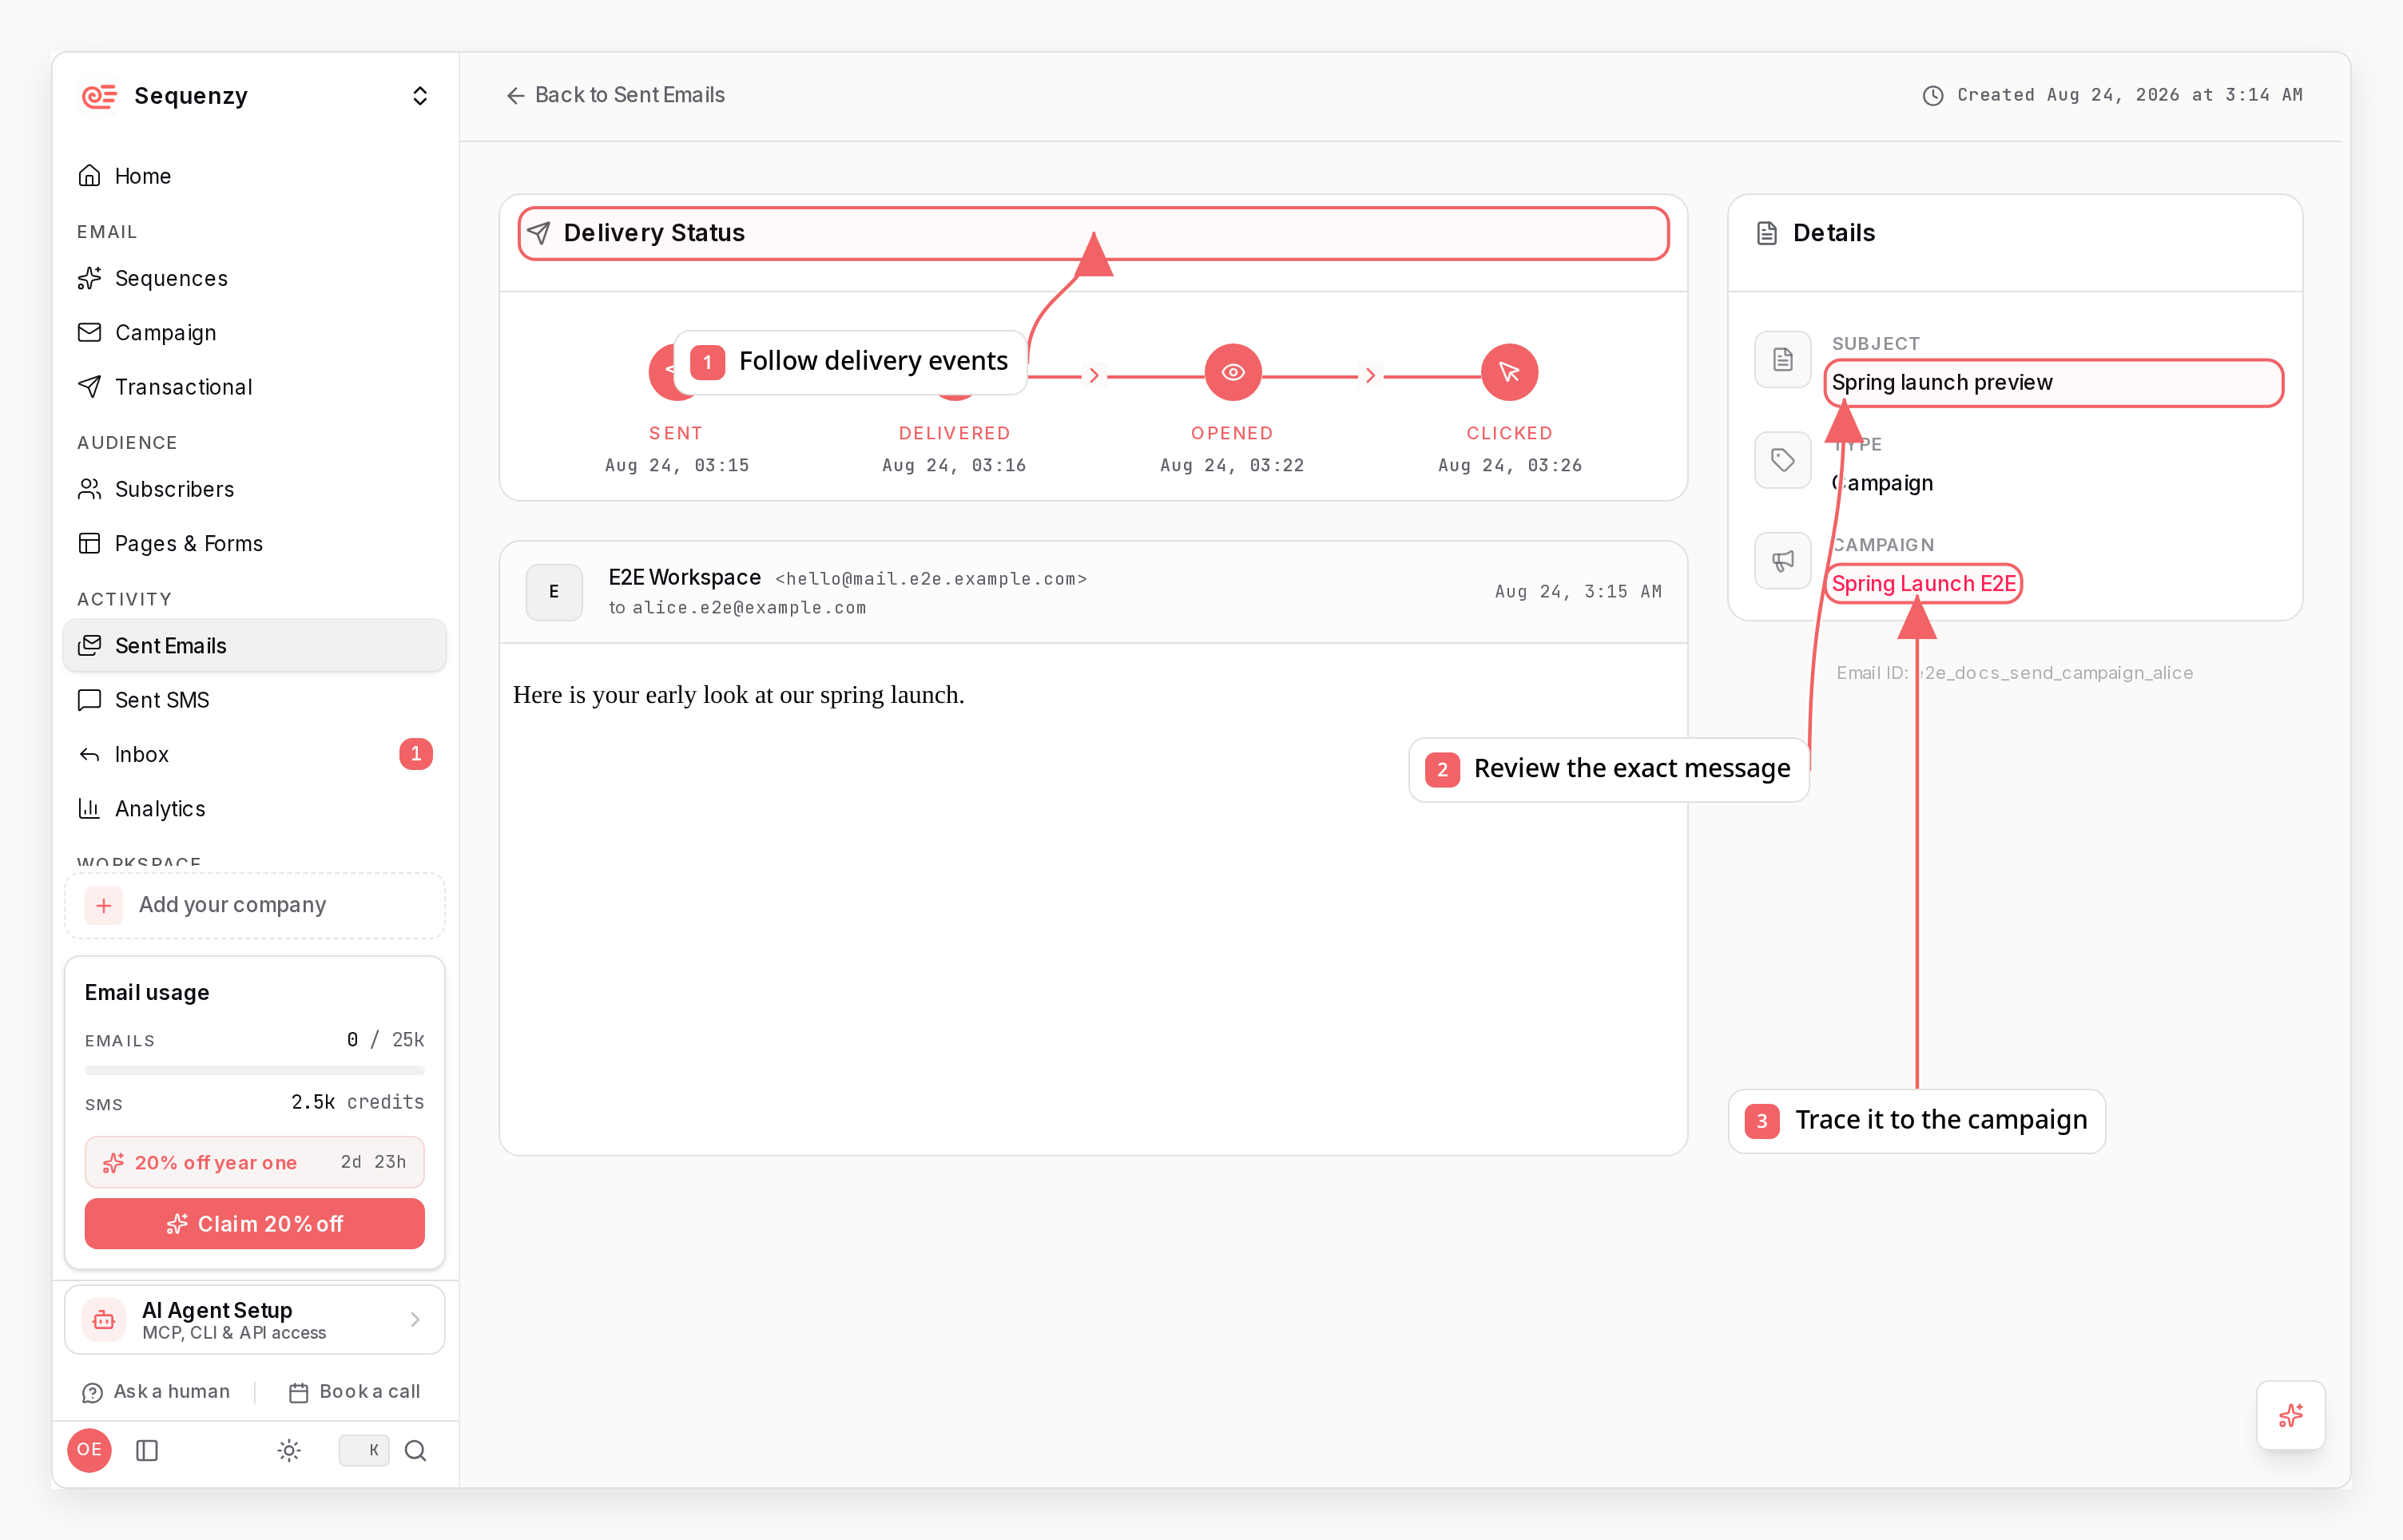Click the Clicked cursor icon in the timeline
The height and width of the screenshot is (1540, 2403).
(x=1509, y=372)
